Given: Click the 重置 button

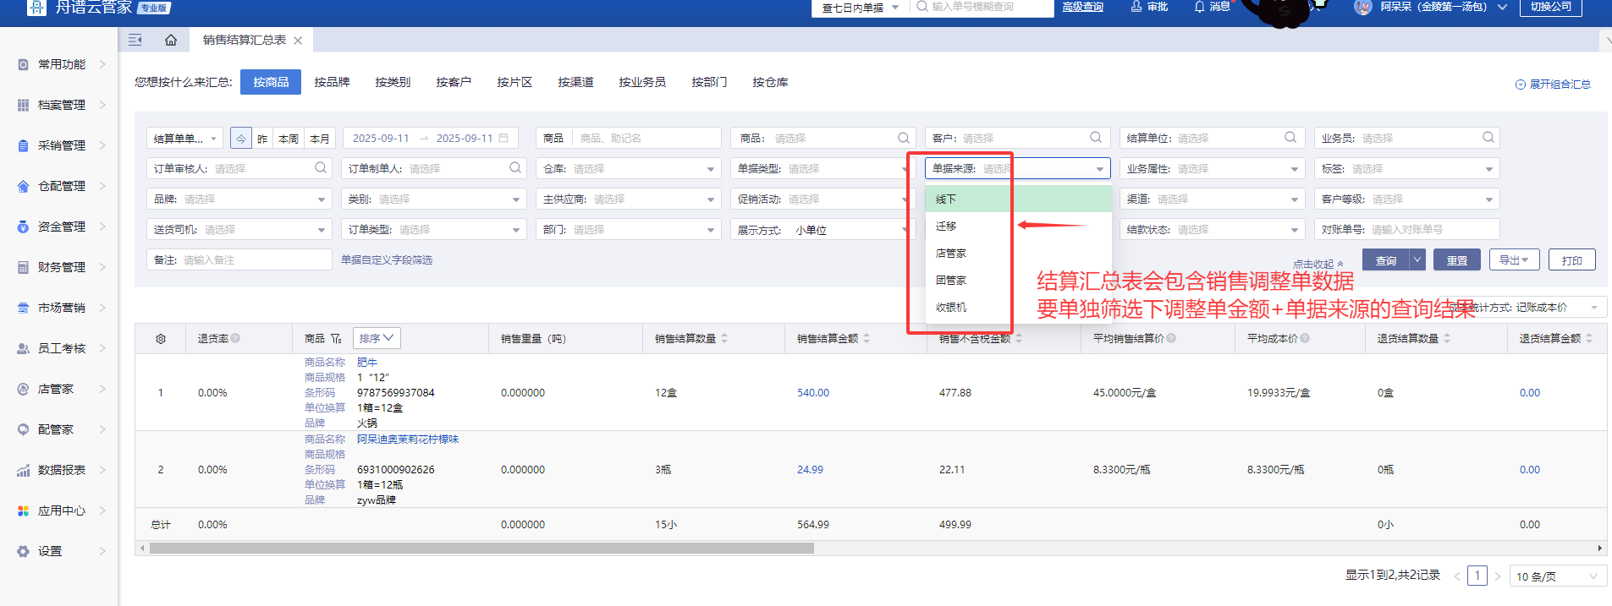Looking at the screenshot, I should [x=1456, y=260].
